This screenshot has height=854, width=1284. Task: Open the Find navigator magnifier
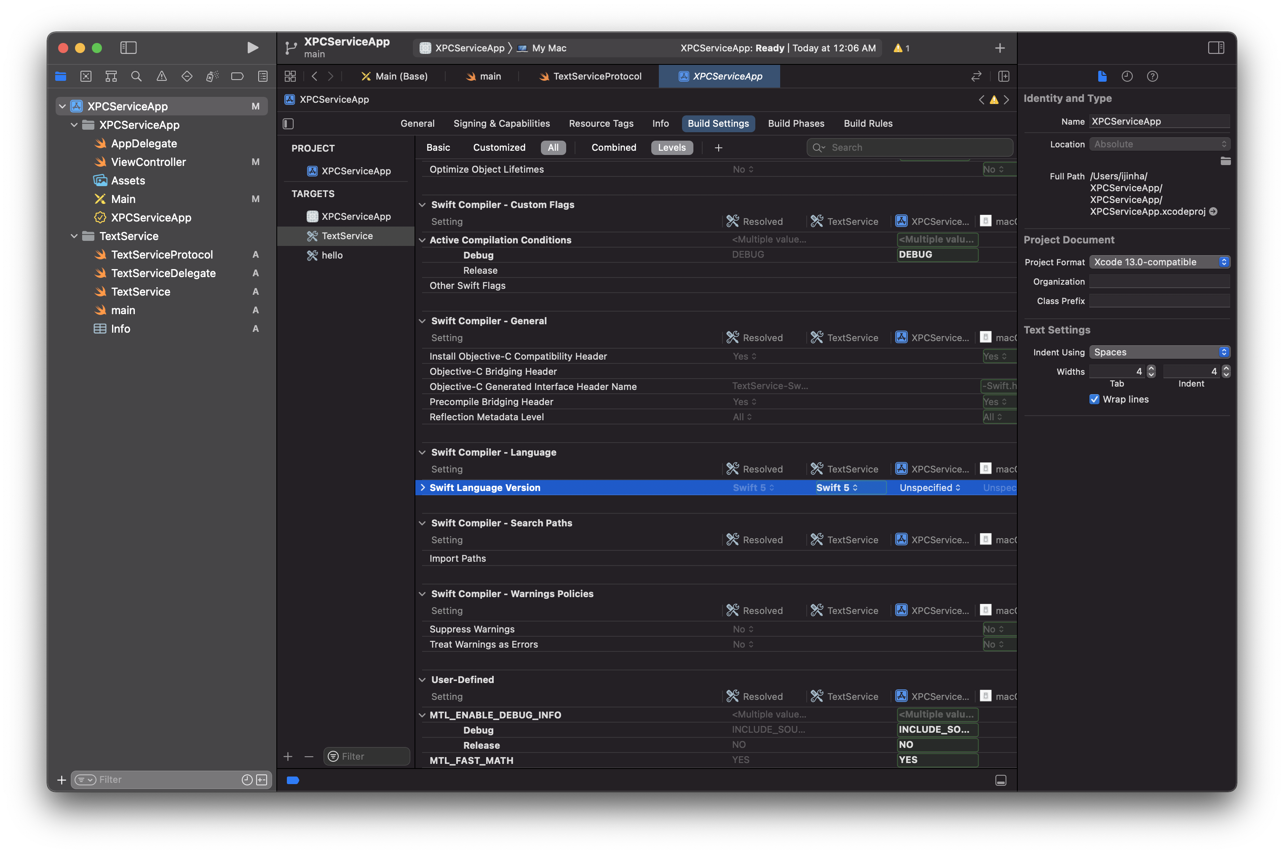coord(137,76)
